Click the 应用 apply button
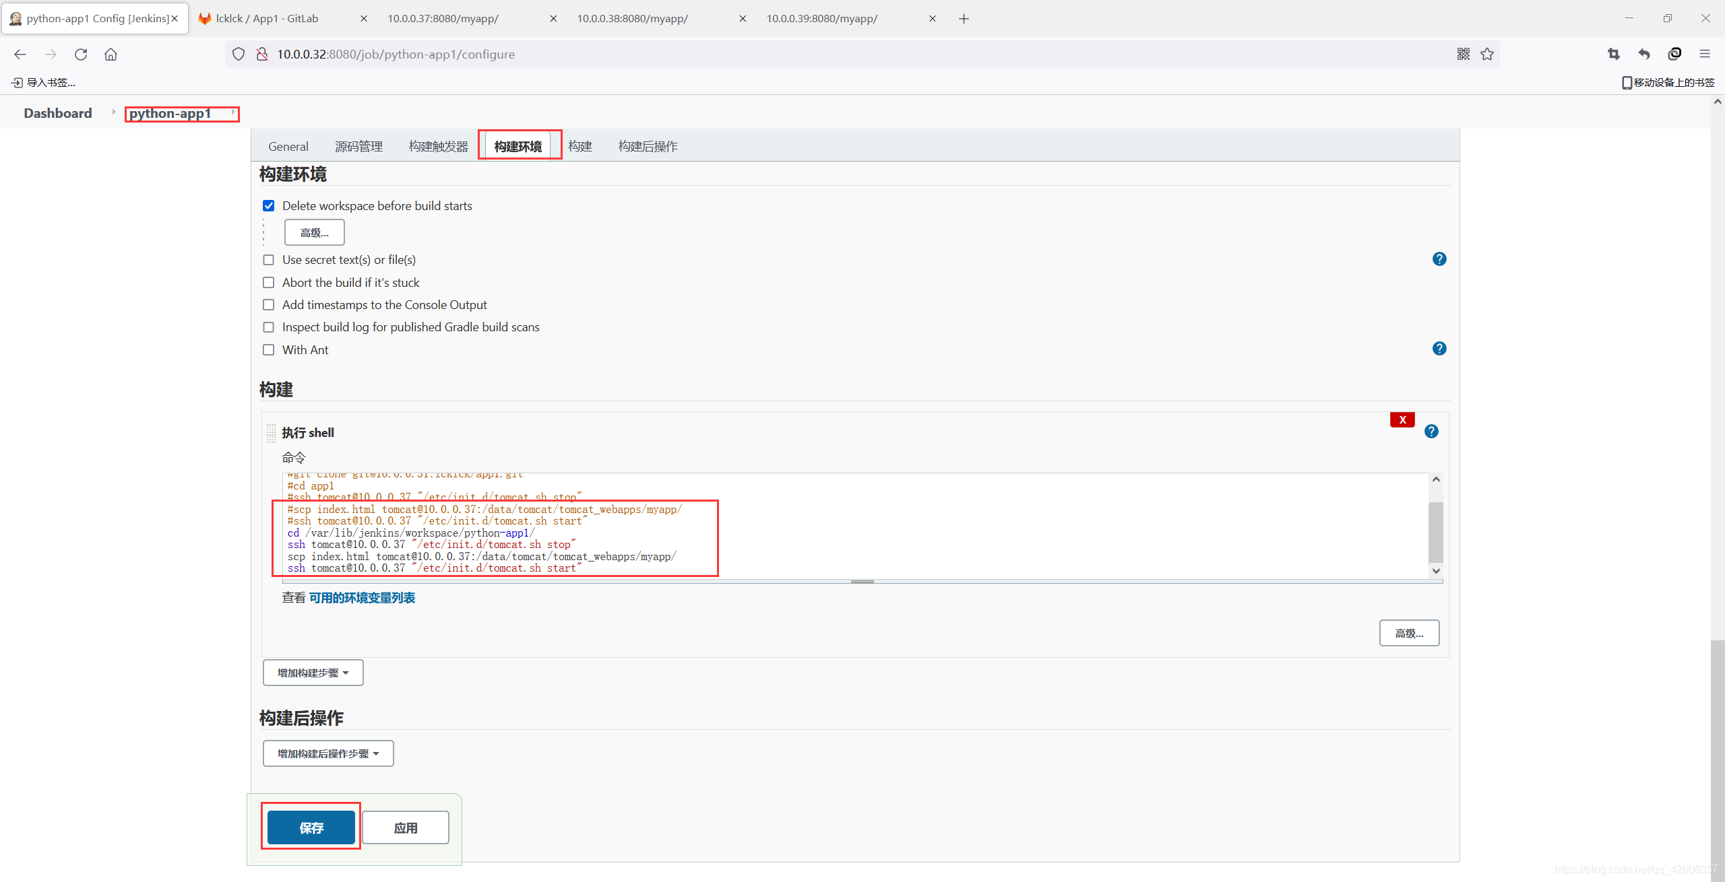1725x882 pixels. (x=406, y=827)
